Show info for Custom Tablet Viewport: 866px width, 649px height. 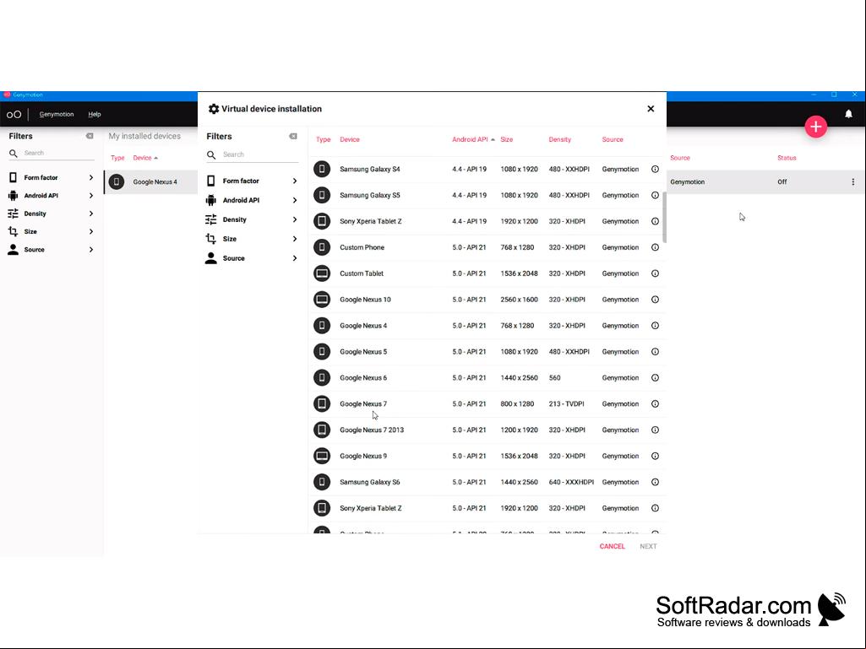[655, 273]
